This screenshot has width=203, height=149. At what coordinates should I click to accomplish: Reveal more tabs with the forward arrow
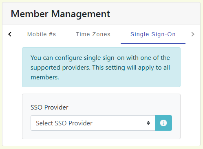coord(193,34)
